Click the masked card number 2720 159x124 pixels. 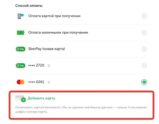[36, 65]
